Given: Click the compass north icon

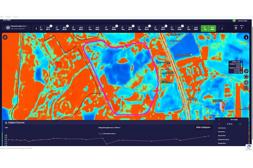Looking at the screenshot, I should coord(246,37).
